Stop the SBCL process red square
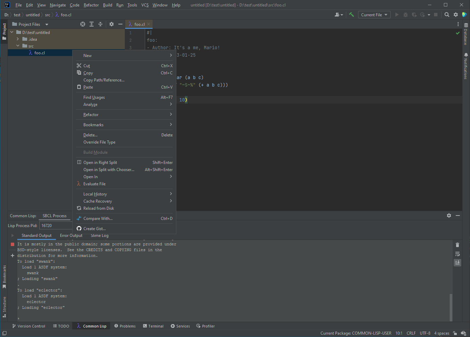Viewport: 470px width, 337px height. [13, 244]
